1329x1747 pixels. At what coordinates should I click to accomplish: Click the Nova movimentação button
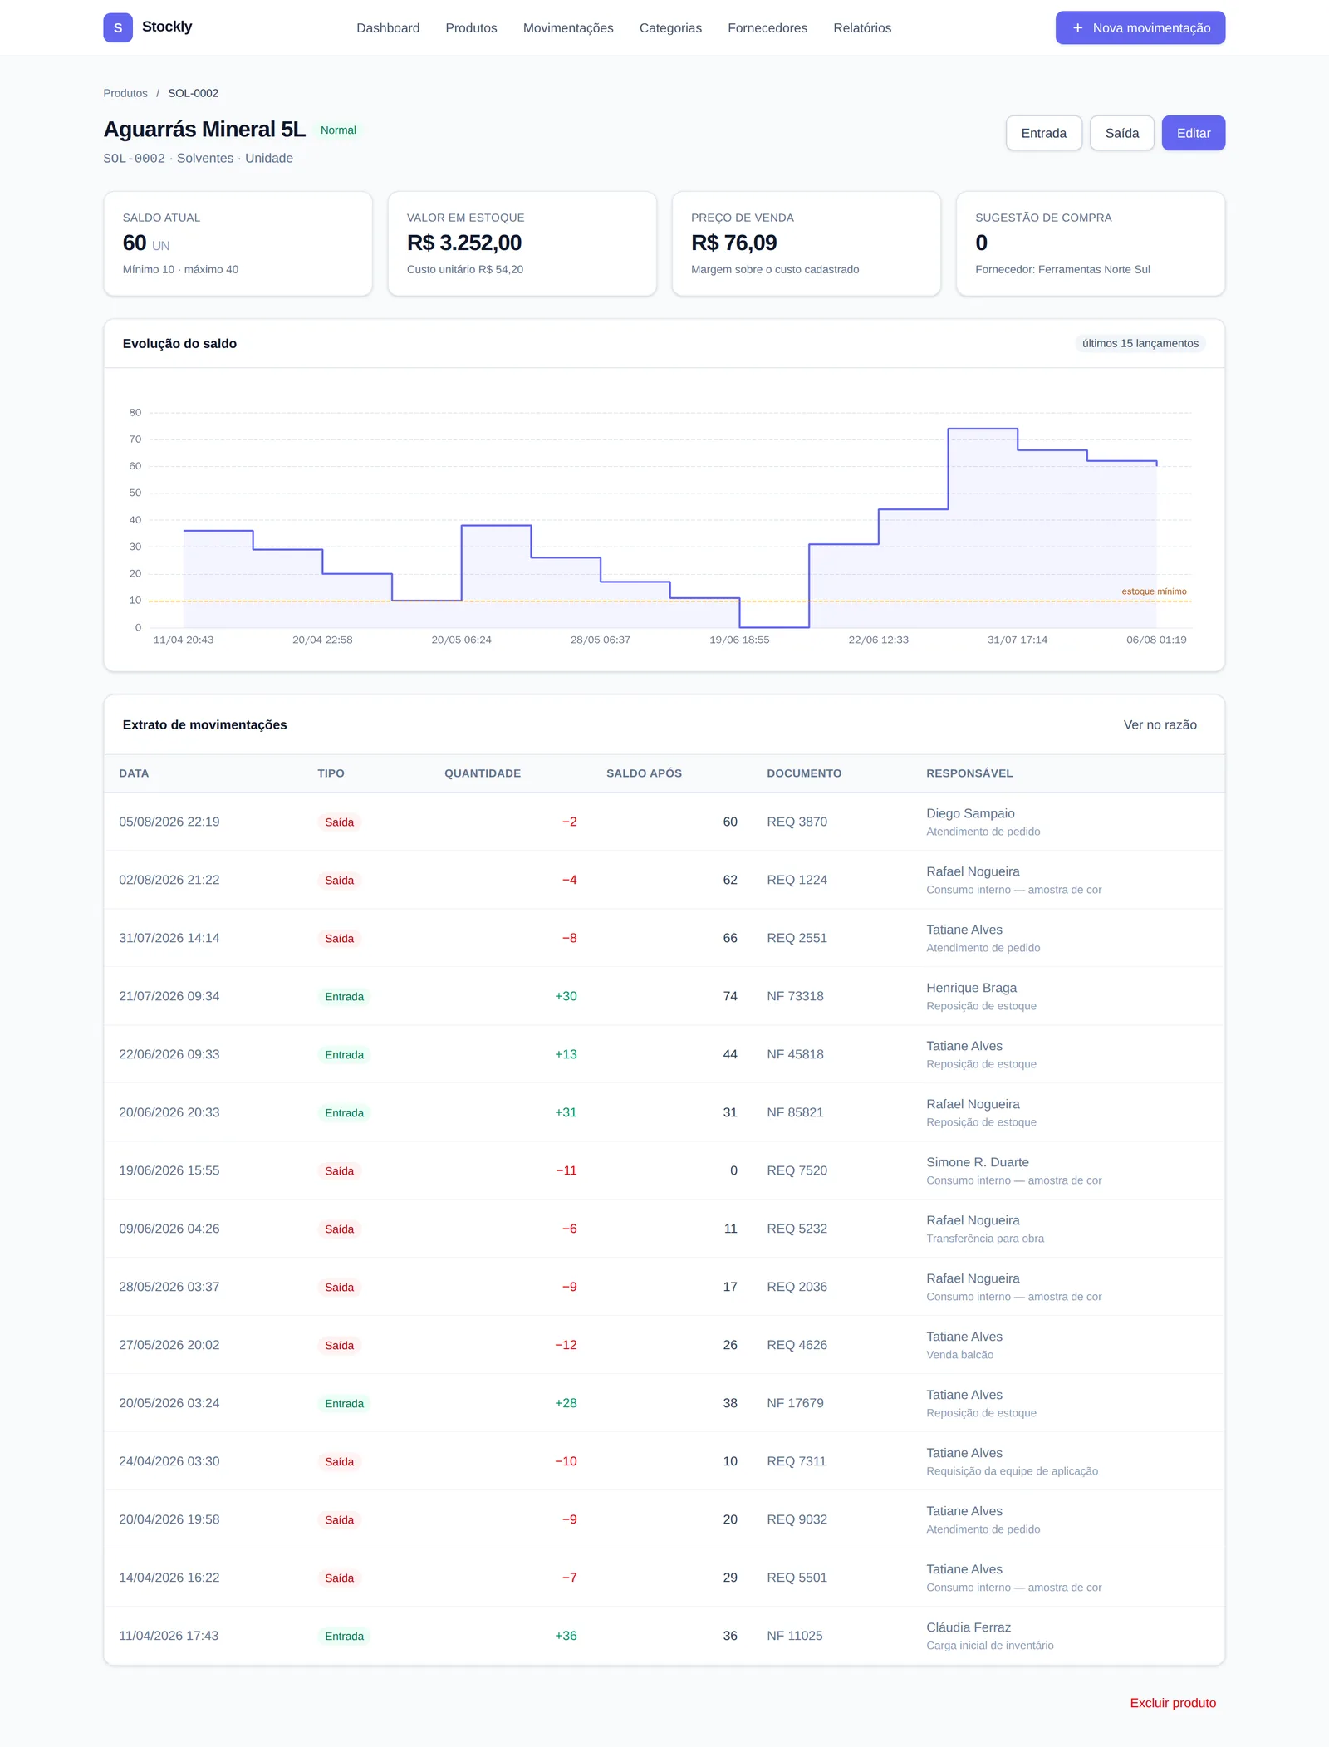1140,28
